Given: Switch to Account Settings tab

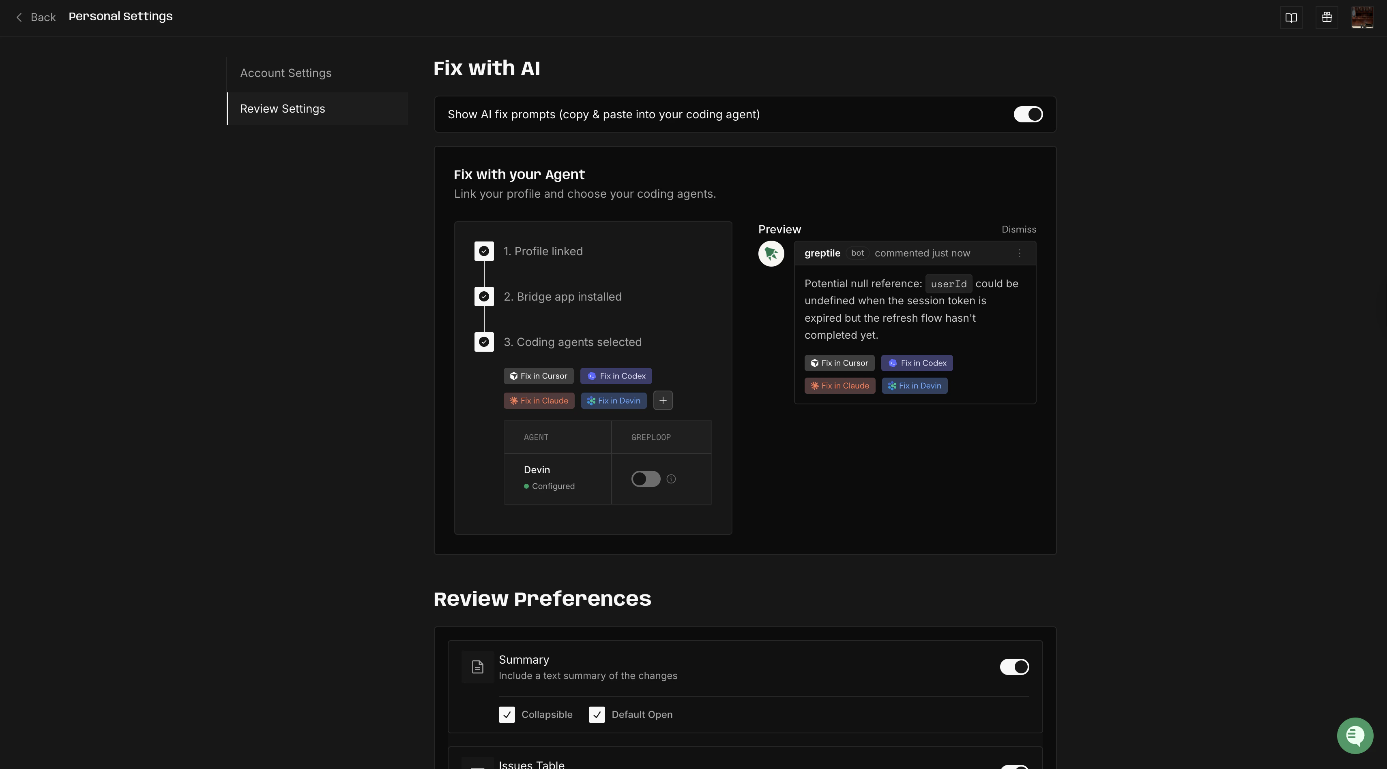Looking at the screenshot, I should (x=286, y=73).
